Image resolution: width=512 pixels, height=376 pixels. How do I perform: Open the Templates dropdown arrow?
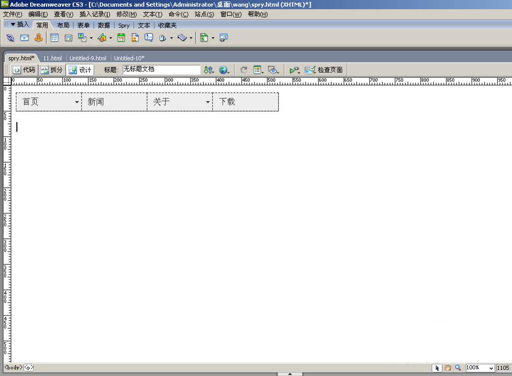click(x=213, y=38)
